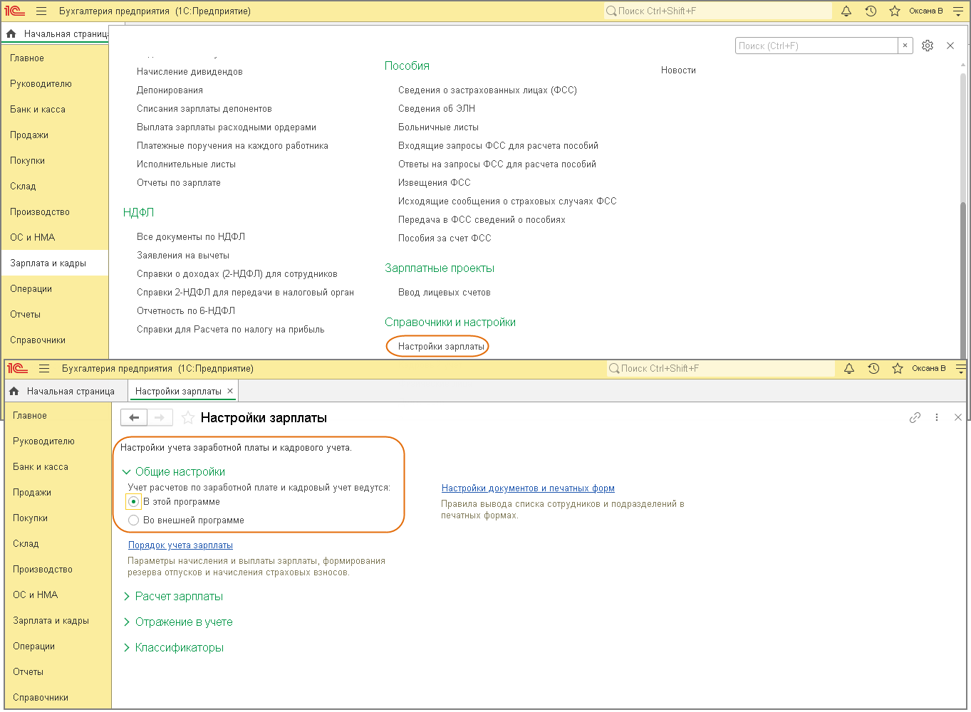Open Банк и касса in upper sidebar
This screenshot has width=971, height=712.
55,110
